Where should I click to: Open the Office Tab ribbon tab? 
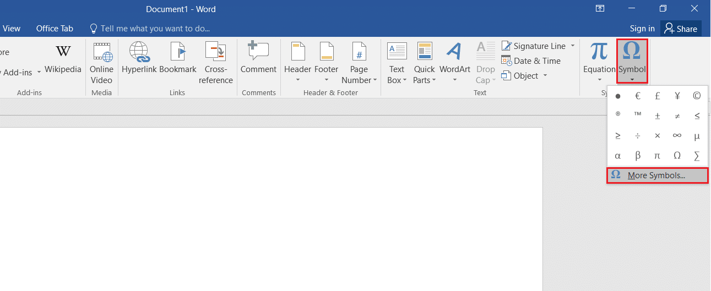55,29
